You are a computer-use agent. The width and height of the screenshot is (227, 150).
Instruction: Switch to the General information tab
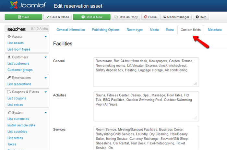pyautogui.click(x=70, y=30)
